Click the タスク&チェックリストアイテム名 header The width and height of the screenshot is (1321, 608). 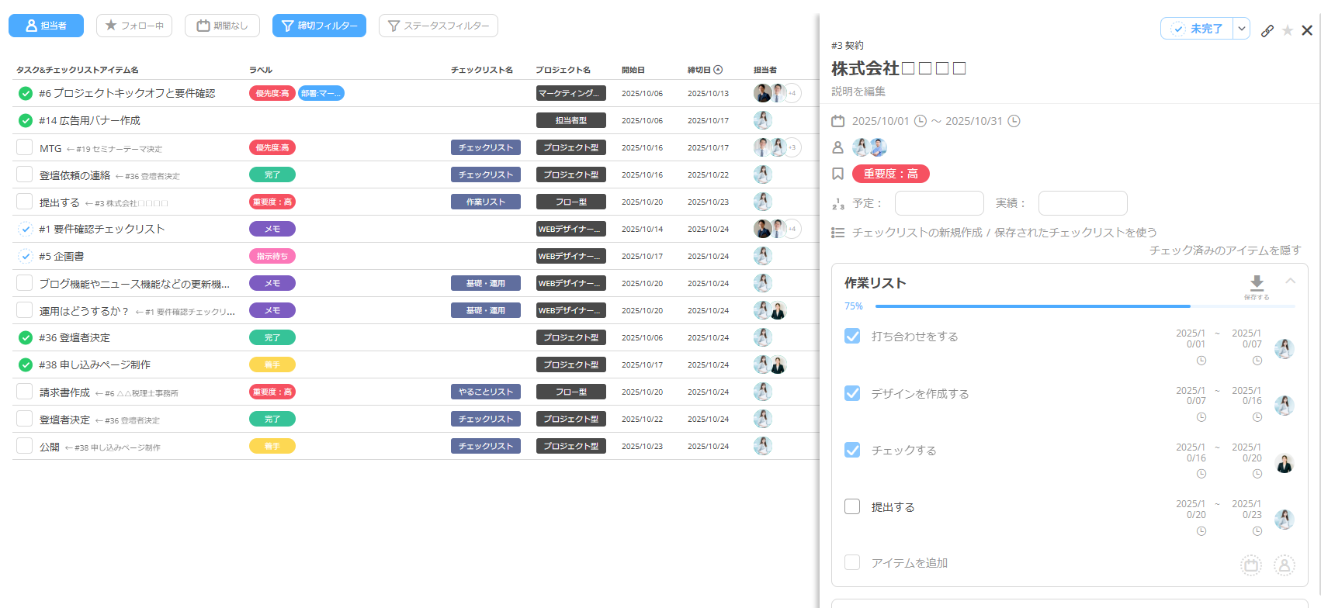point(78,70)
